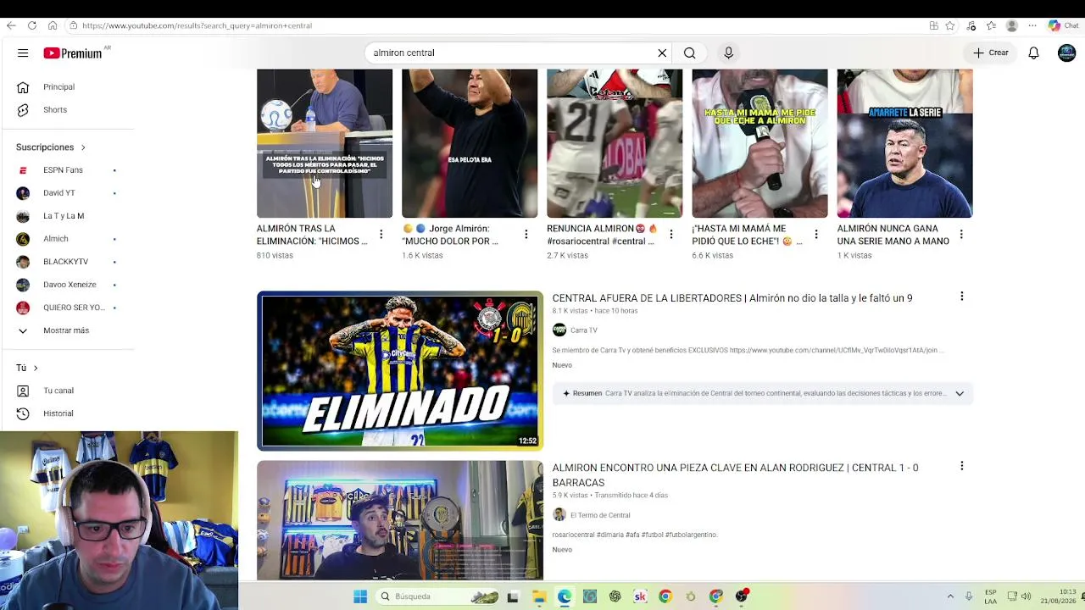Screen dimensions: 1085x610
Task: Open options for RENUNCIA ALMIRON short
Action: 671,234
